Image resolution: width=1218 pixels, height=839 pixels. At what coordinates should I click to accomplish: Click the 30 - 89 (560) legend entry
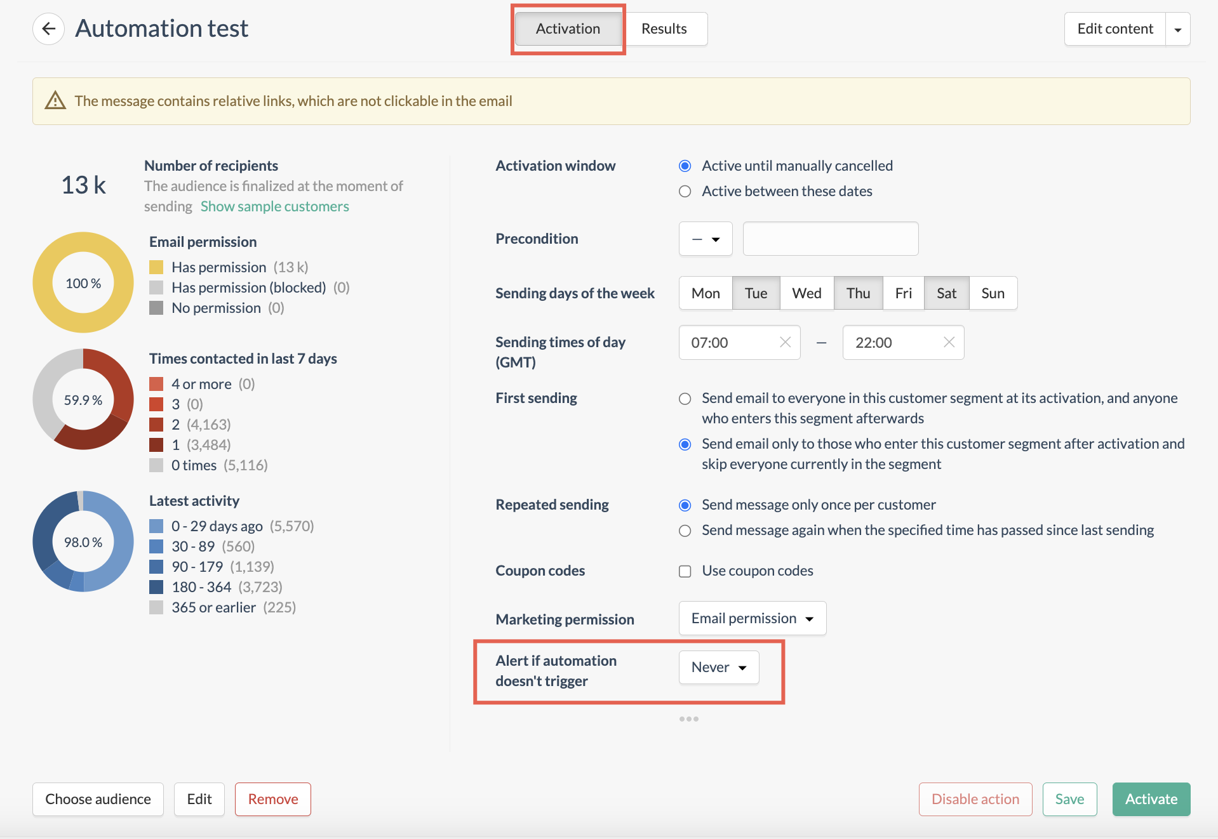tap(202, 546)
